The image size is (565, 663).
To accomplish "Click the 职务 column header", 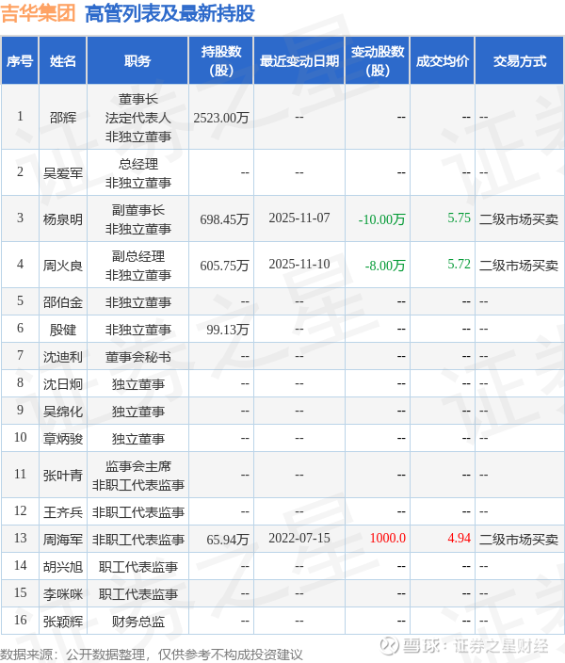I will [x=137, y=61].
